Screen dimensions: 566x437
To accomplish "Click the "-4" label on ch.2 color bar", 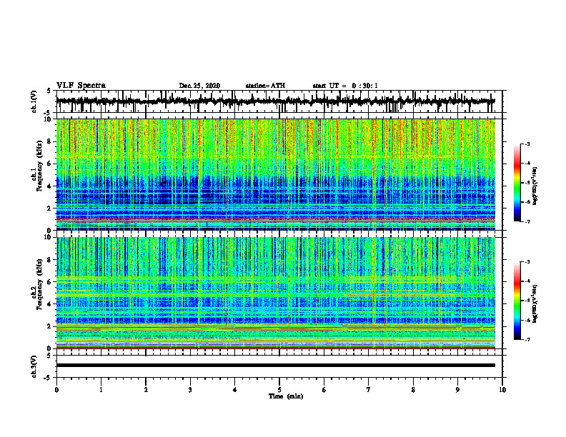I will pyautogui.click(x=527, y=281).
